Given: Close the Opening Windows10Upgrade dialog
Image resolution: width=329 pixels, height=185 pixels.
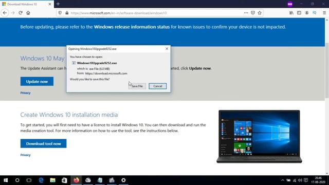Looking at the screenshot, I should 167,49.
